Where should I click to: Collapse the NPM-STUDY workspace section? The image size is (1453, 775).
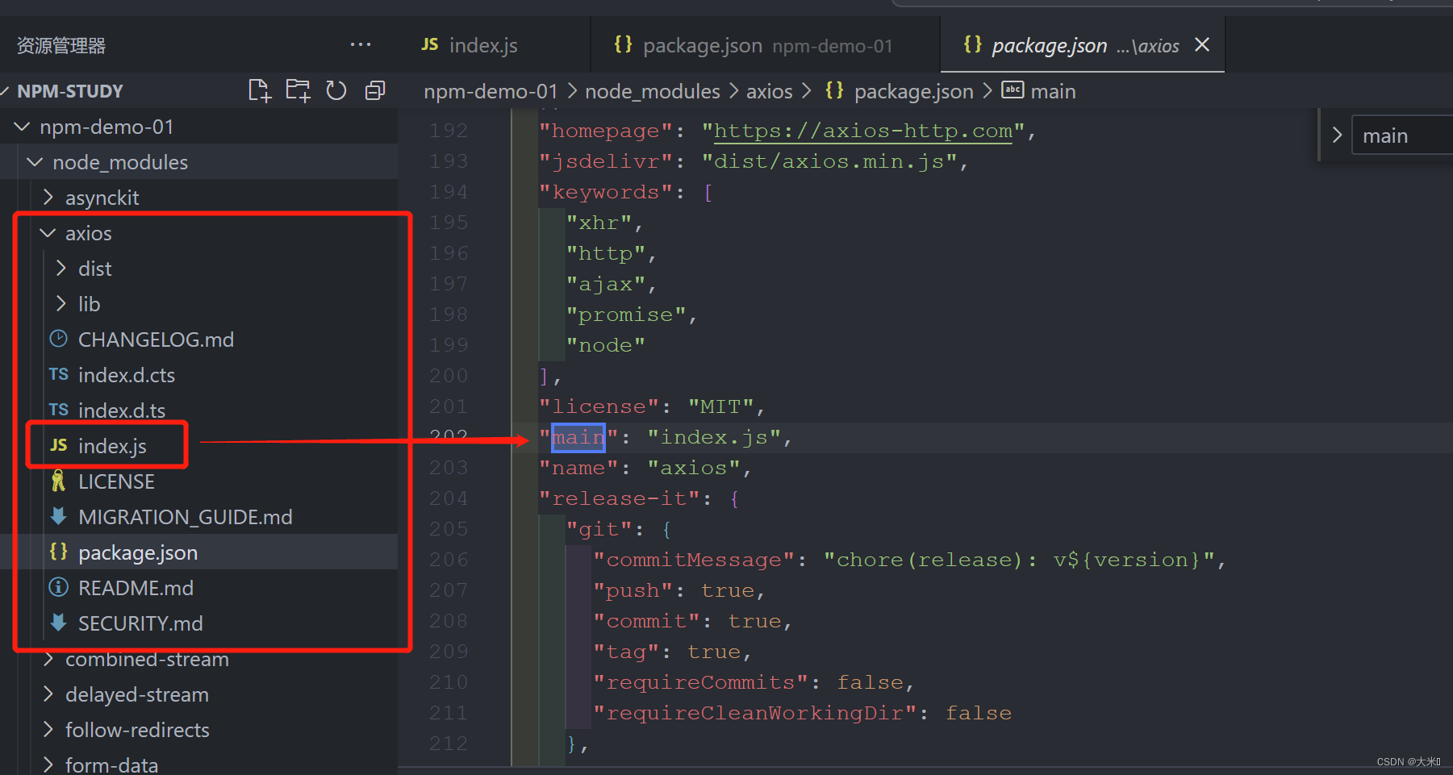coord(6,90)
